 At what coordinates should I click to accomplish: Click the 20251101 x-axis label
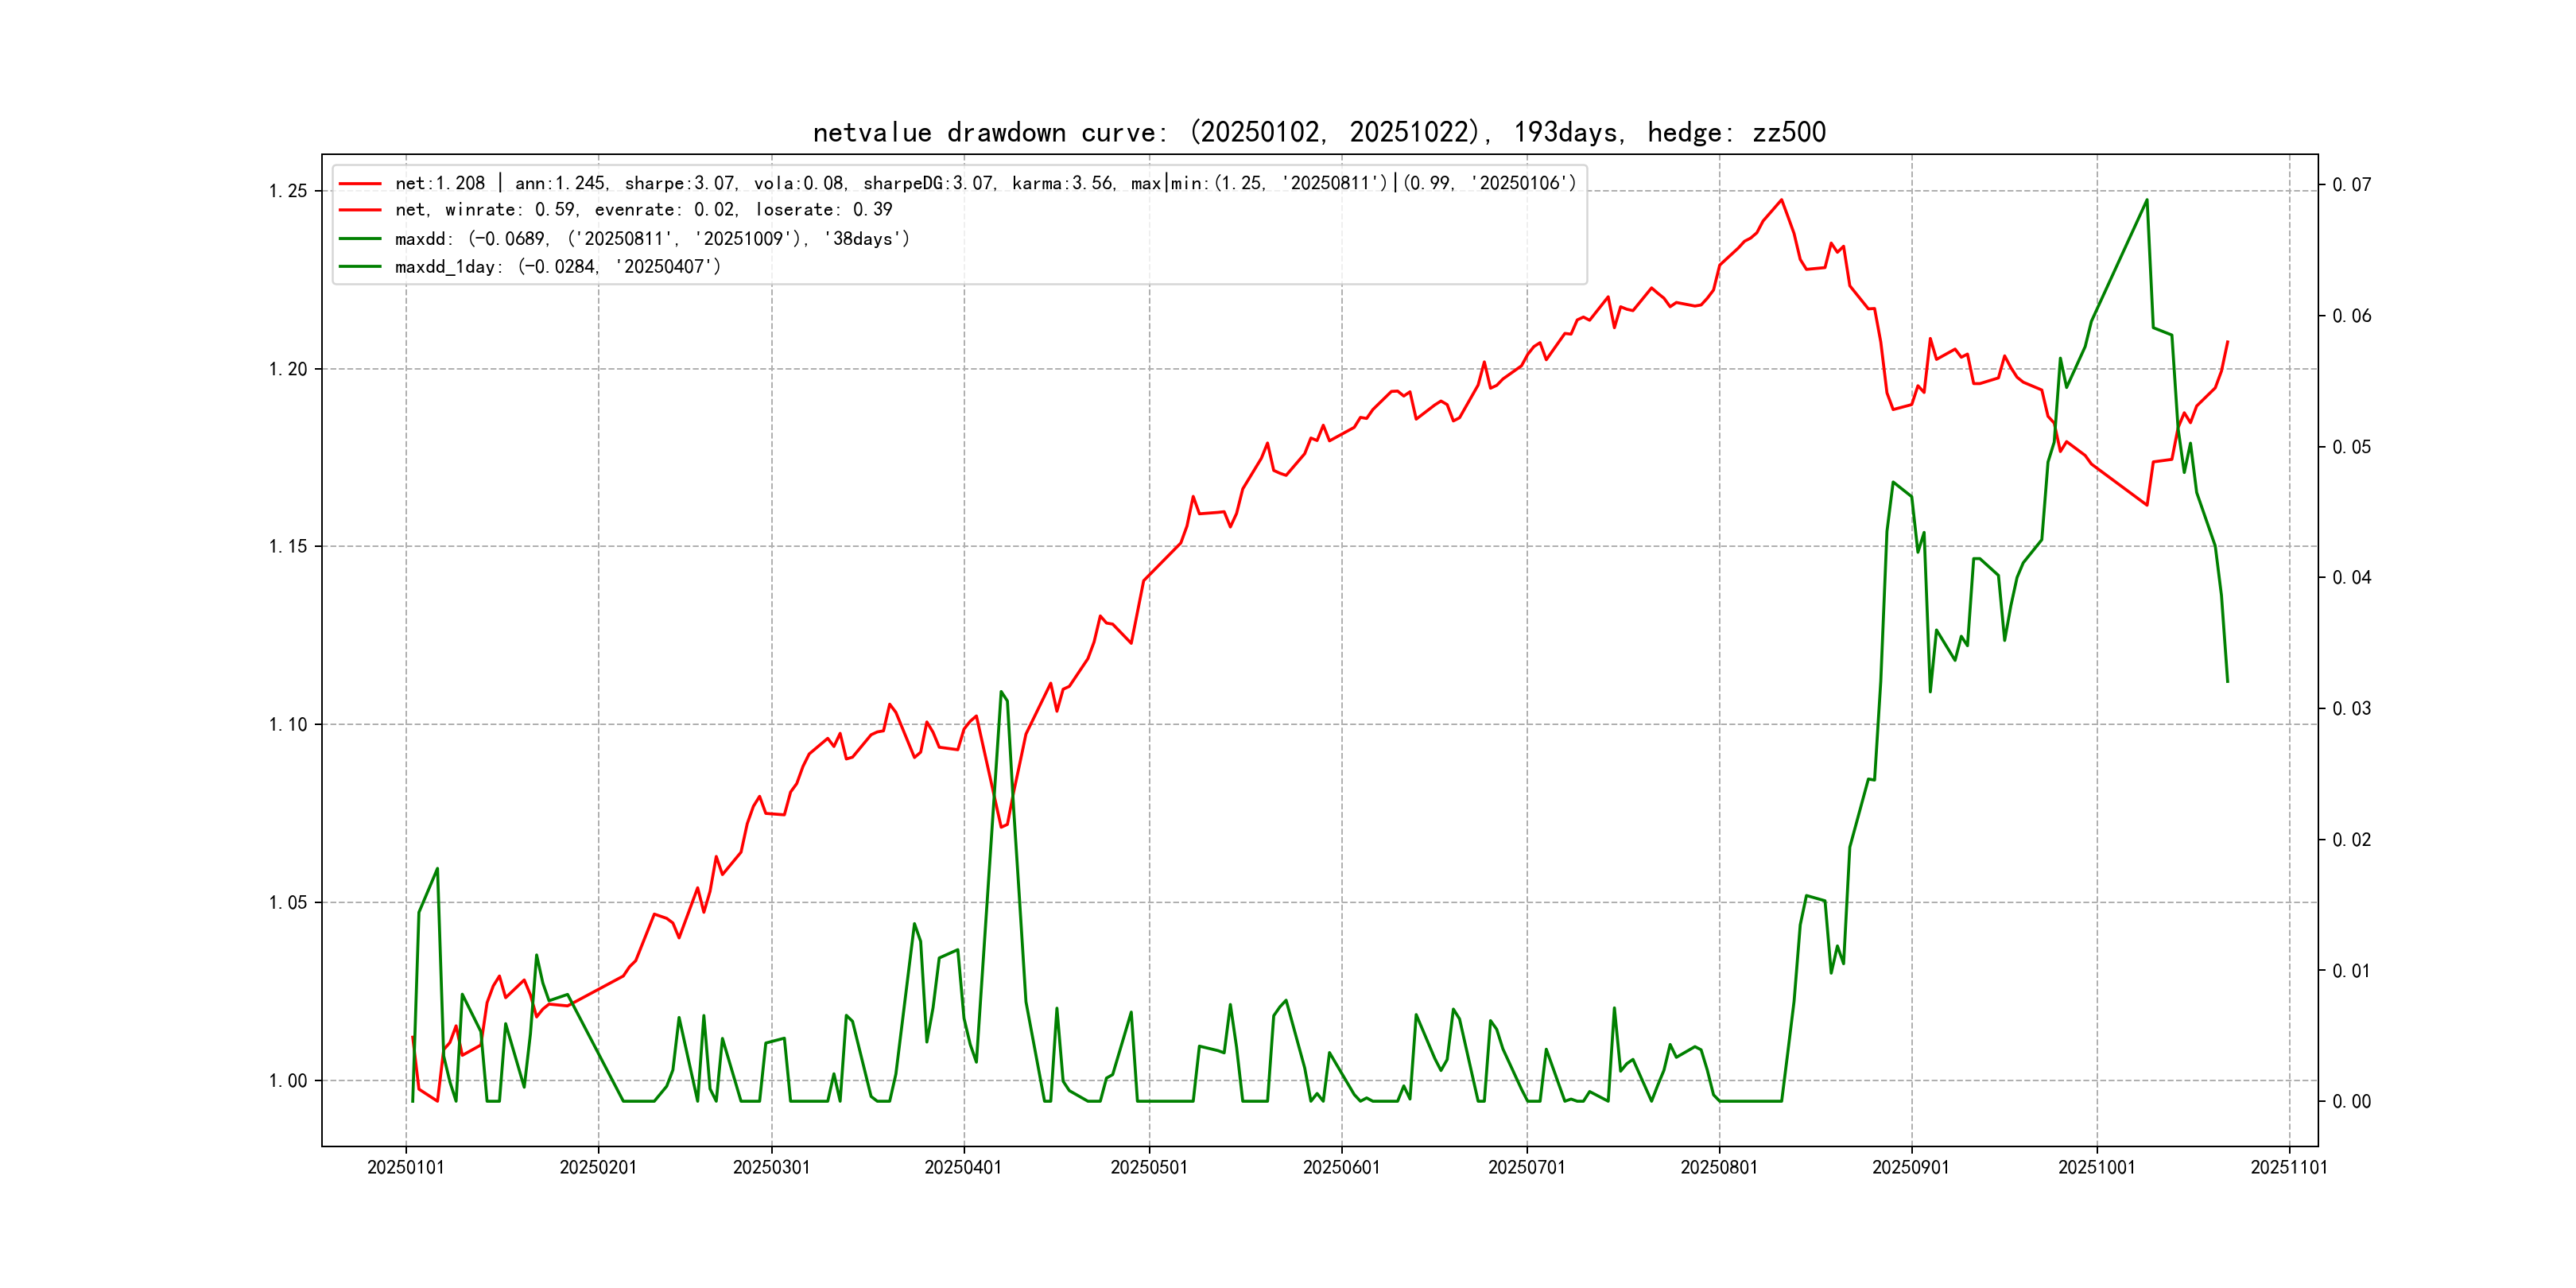pos(2288,1167)
